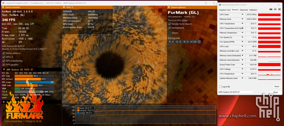
Task: Open the GPU Temperature sensor dropdown
Action: click(242, 24)
